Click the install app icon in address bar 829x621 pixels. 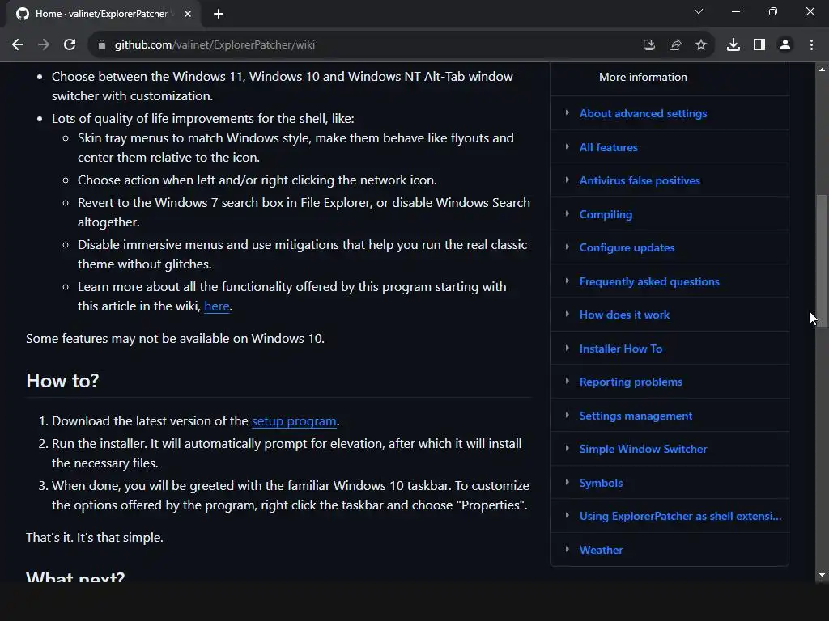pyautogui.click(x=648, y=45)
